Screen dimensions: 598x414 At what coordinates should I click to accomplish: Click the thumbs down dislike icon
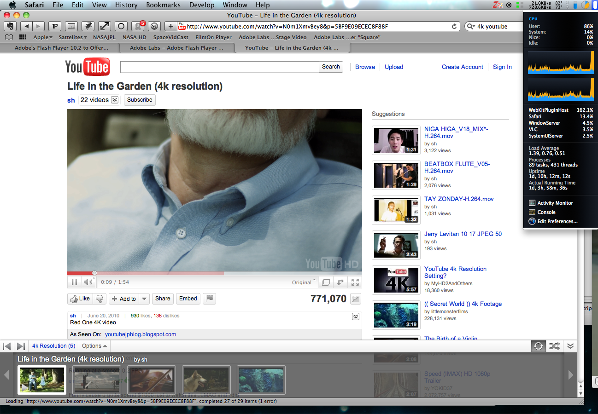[x=99, y=299]
